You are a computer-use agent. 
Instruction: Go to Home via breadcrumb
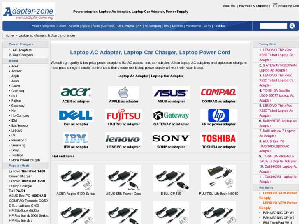point(9,35)
